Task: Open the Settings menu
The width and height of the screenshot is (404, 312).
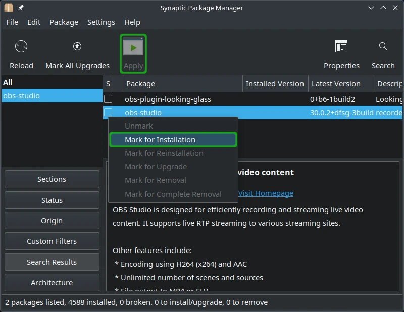Action: (101, 22)
